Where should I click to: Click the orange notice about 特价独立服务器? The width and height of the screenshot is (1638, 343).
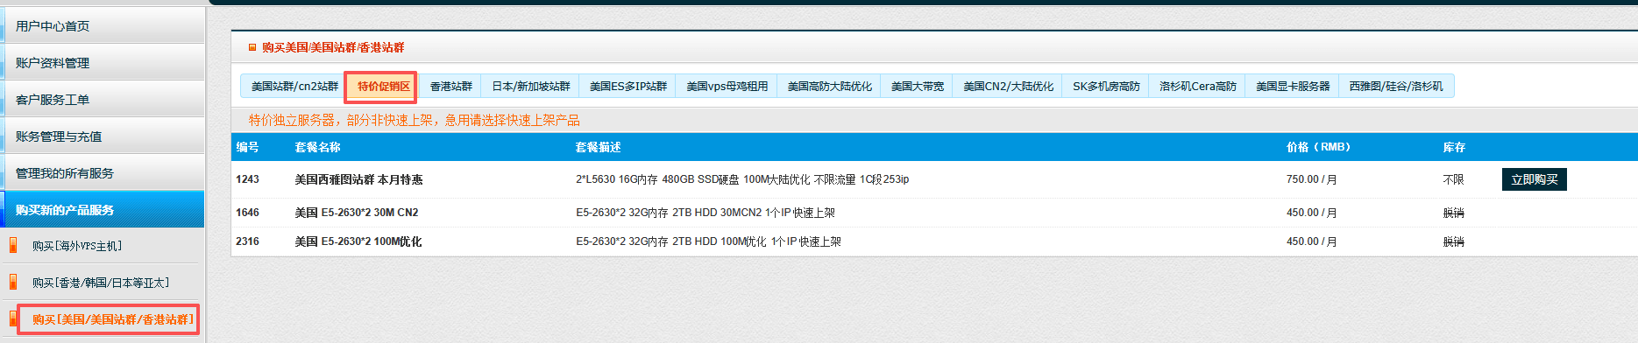[x=414, y=120]
